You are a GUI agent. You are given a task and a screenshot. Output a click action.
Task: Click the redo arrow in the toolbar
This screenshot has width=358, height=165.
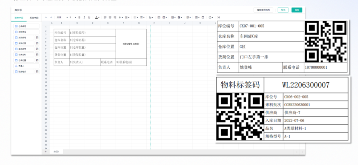coord(51,17)
